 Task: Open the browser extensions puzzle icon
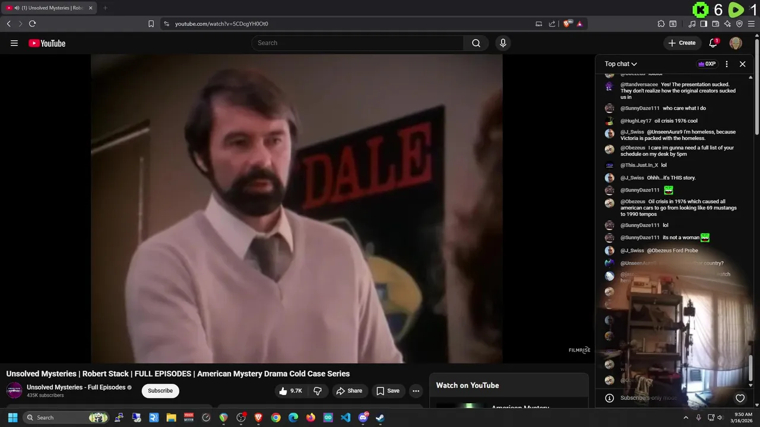[x=661, y=24]
